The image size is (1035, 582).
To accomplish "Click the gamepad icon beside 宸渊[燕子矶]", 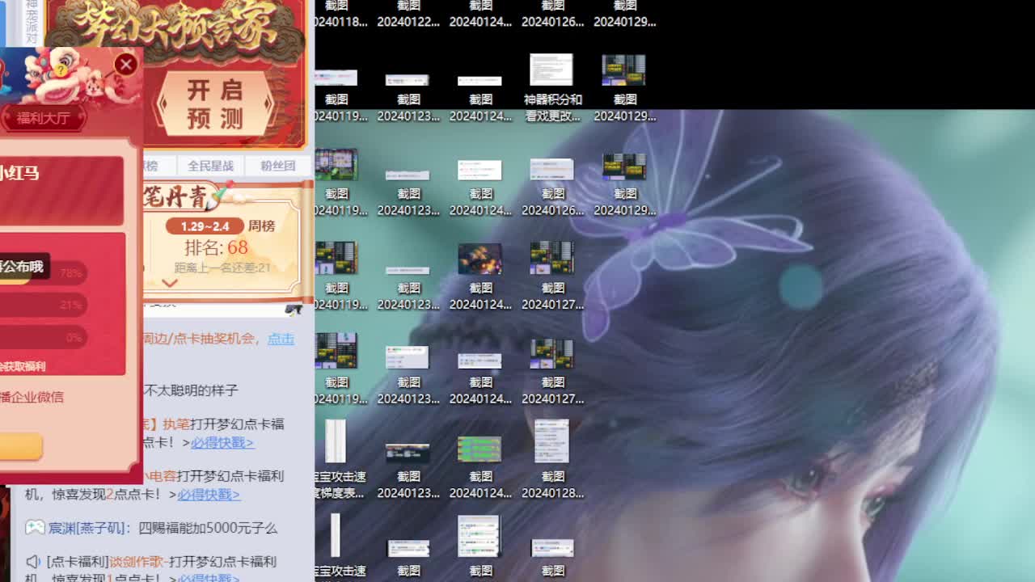I will pyautogui.click(x=35, y=527).
